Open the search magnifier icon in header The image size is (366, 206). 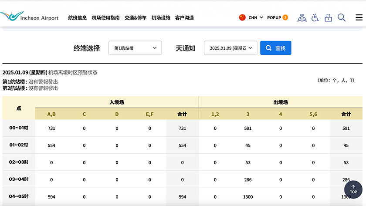(342, 18)
